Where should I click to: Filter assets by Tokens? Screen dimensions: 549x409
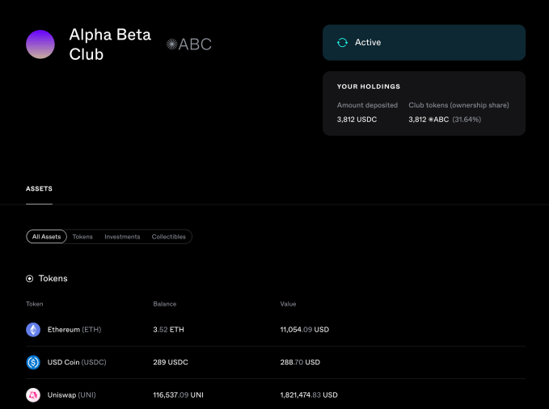(x=82, y=237)
